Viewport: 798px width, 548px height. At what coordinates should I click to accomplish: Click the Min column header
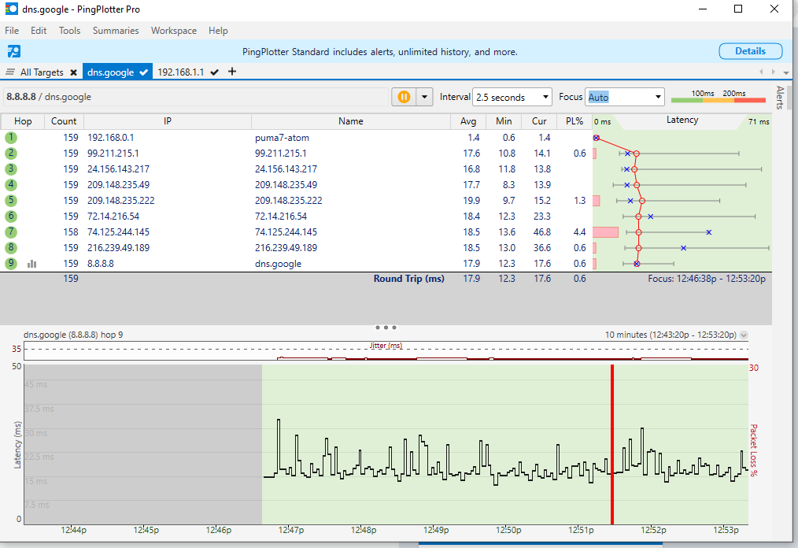click(504, 121)
